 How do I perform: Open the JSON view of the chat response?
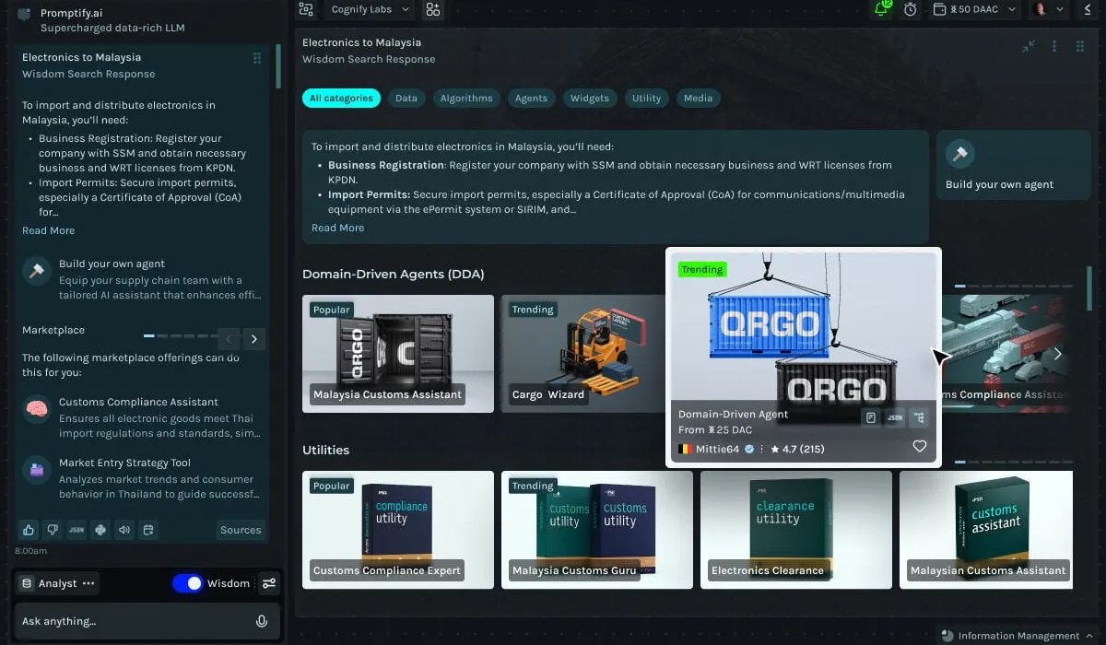point(77,530)
